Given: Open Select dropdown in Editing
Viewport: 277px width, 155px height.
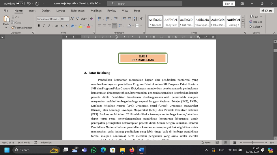Looking at the screenshot, I should click(256, 26).
